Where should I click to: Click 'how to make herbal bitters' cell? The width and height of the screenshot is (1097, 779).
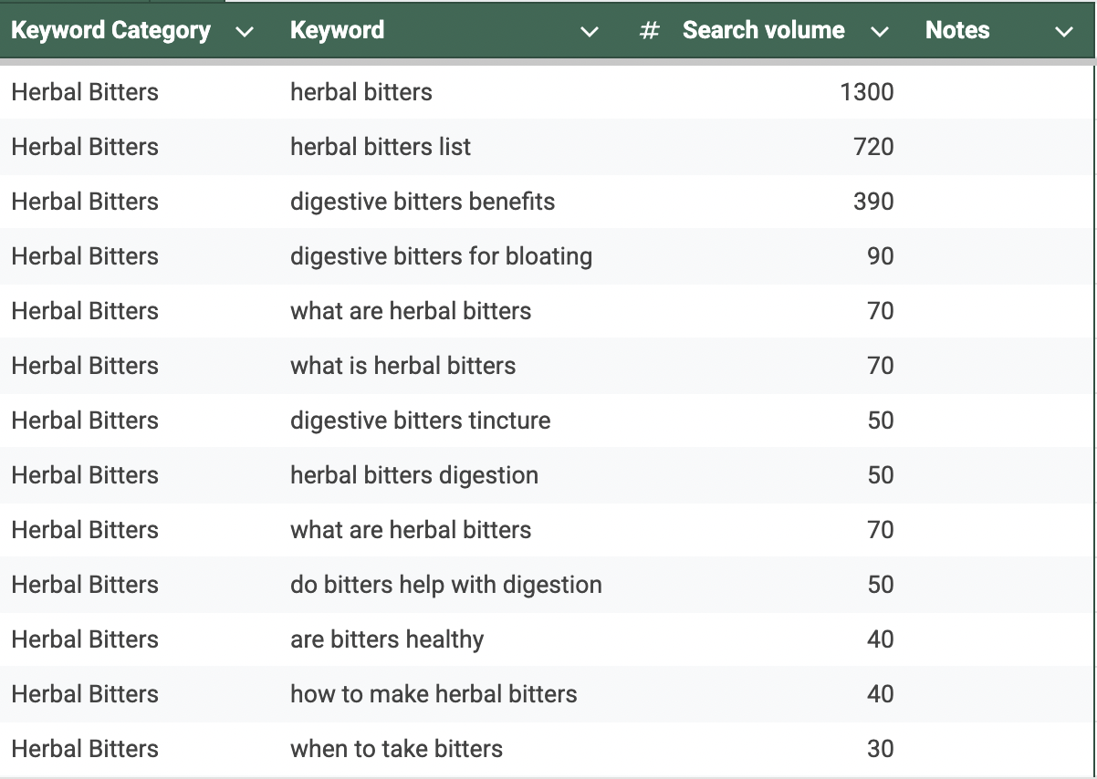(434, 694)
